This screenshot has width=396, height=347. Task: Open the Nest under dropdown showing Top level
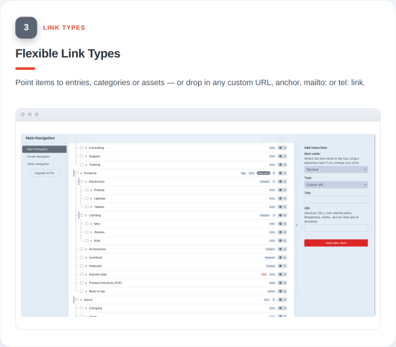click(336, 169)
